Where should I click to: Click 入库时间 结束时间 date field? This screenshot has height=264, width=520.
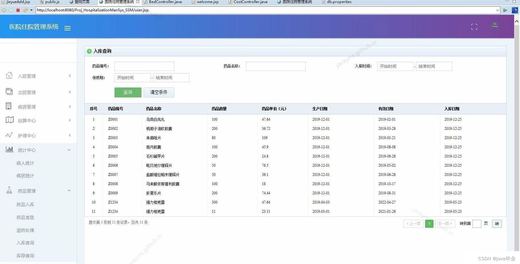click(x=434, y=66)
